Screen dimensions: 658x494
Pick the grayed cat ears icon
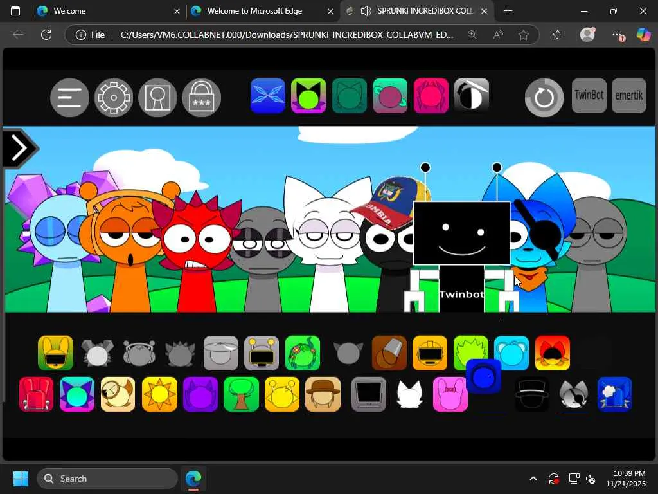click(x=348, y=353)
